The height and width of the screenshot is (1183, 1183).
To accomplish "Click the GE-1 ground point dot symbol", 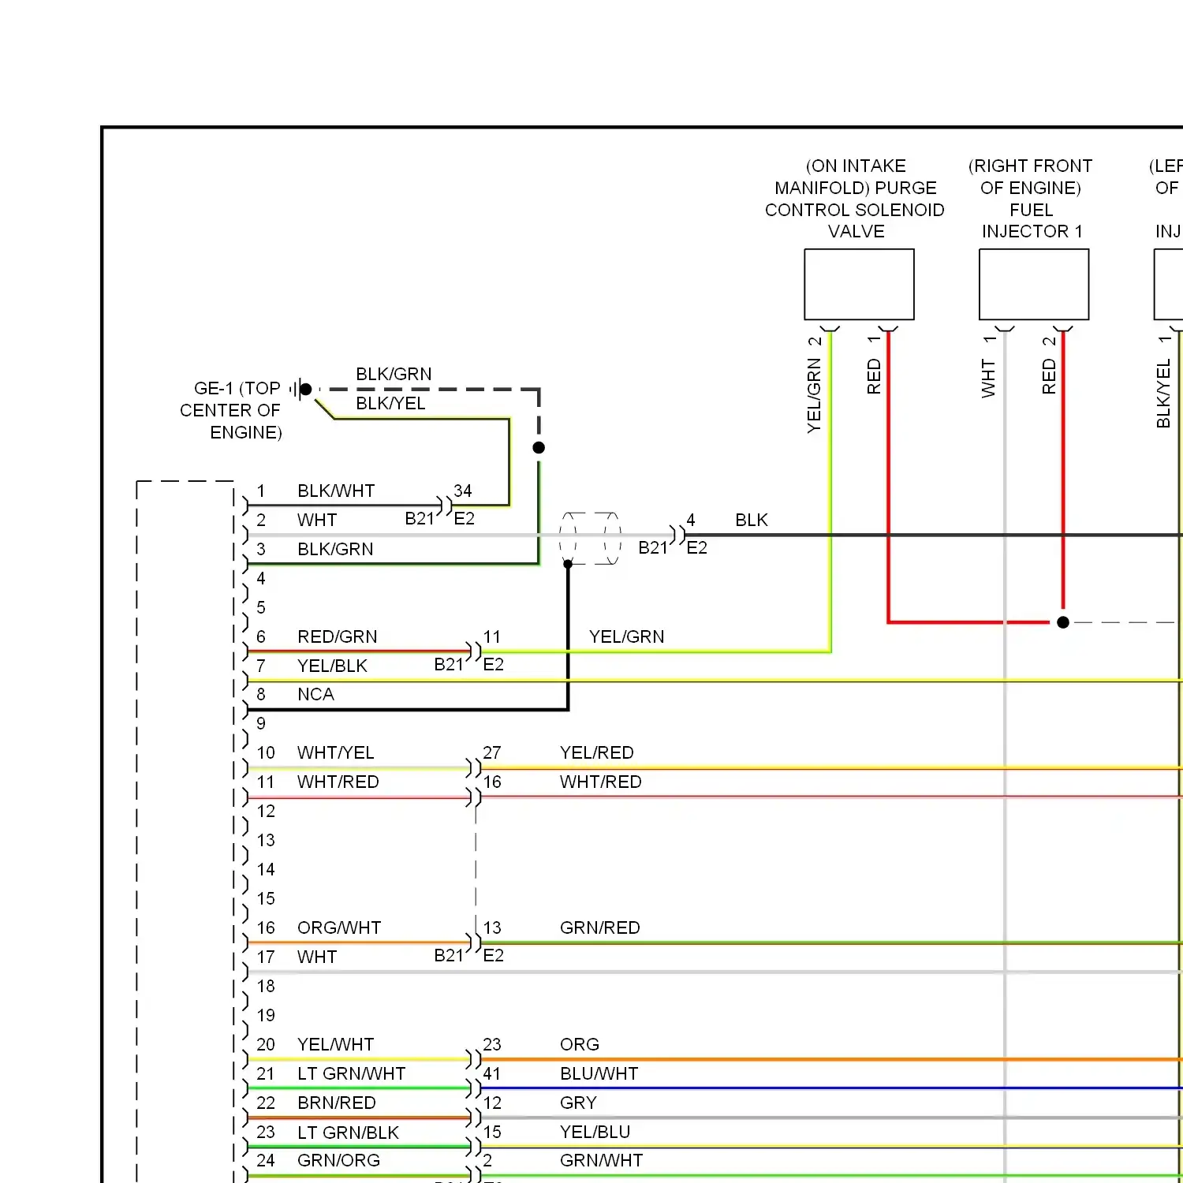I will click(x=306, y=389).
